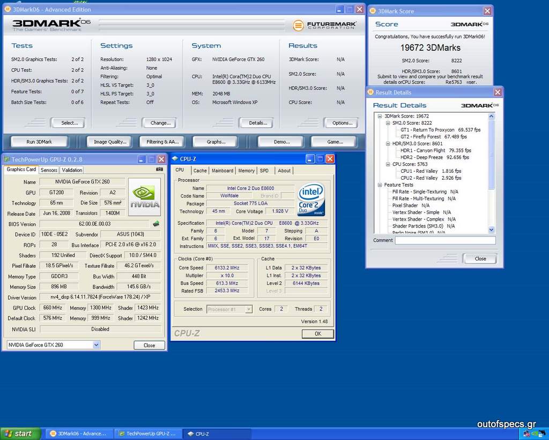Viewport: 549px width, 440px height.
Task: Select Pixel Shader N/A tree row
Action: pos(411,206)
